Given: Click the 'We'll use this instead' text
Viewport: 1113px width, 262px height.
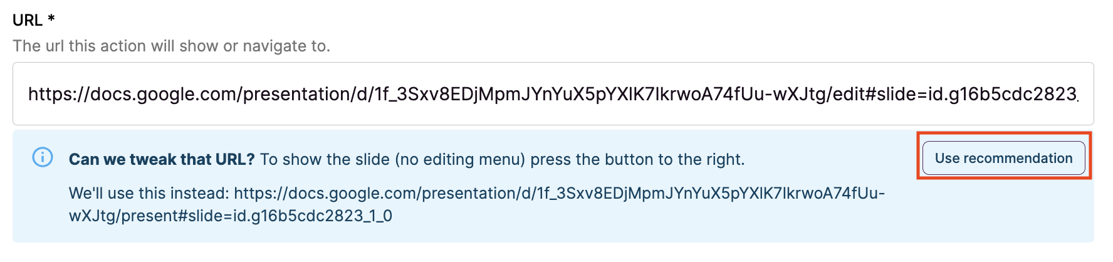Looking at the screenshot, I should [x=149, y=193].
